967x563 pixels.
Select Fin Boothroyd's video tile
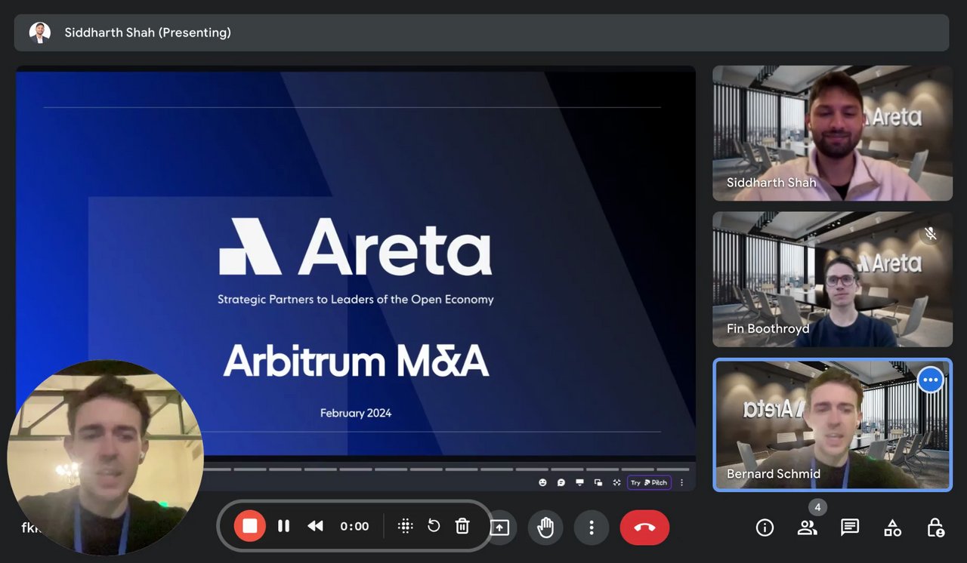point(833,279)
